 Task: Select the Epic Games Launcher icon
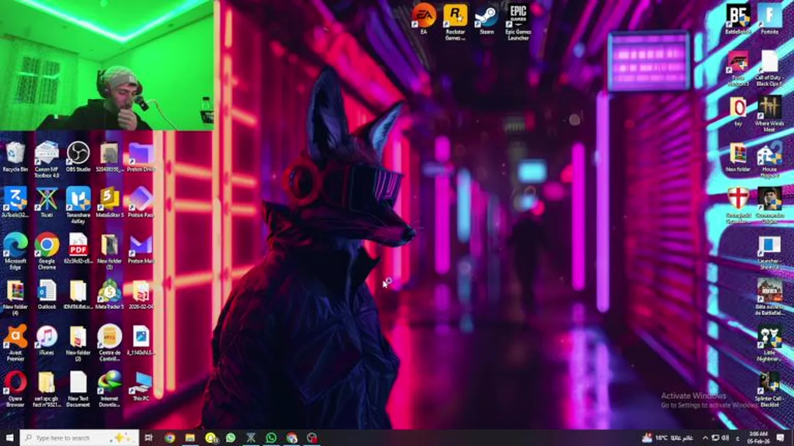pos(518,22)
